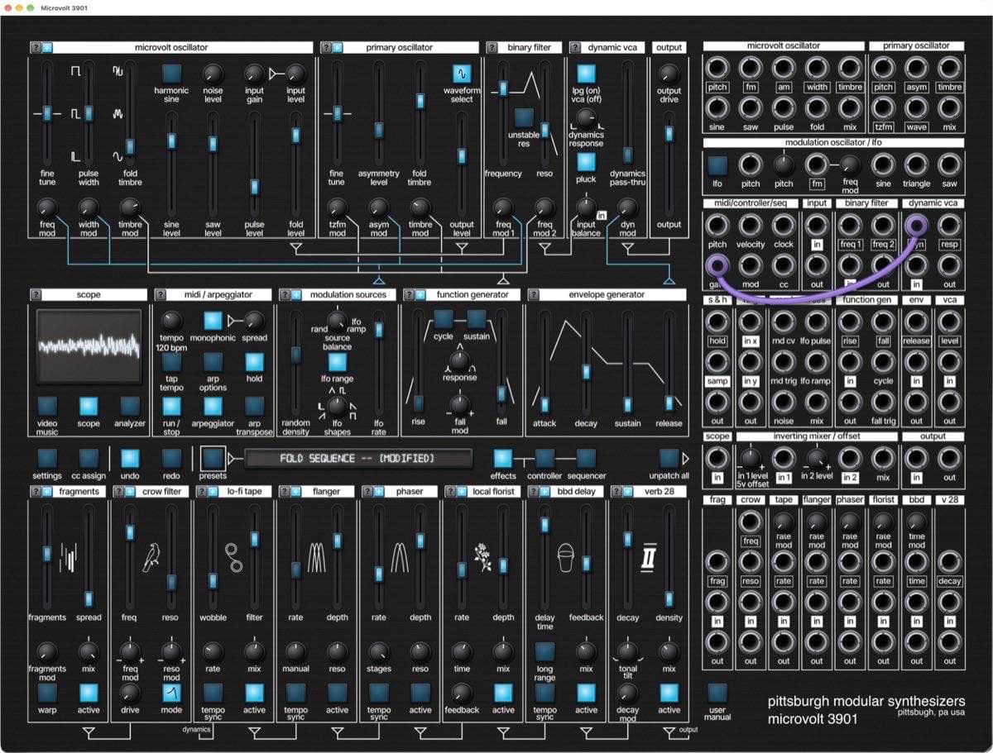The height and width of the screenshot is (753, 993).
Task: Click the crow filter mode curve button
Action: (171, 693)
